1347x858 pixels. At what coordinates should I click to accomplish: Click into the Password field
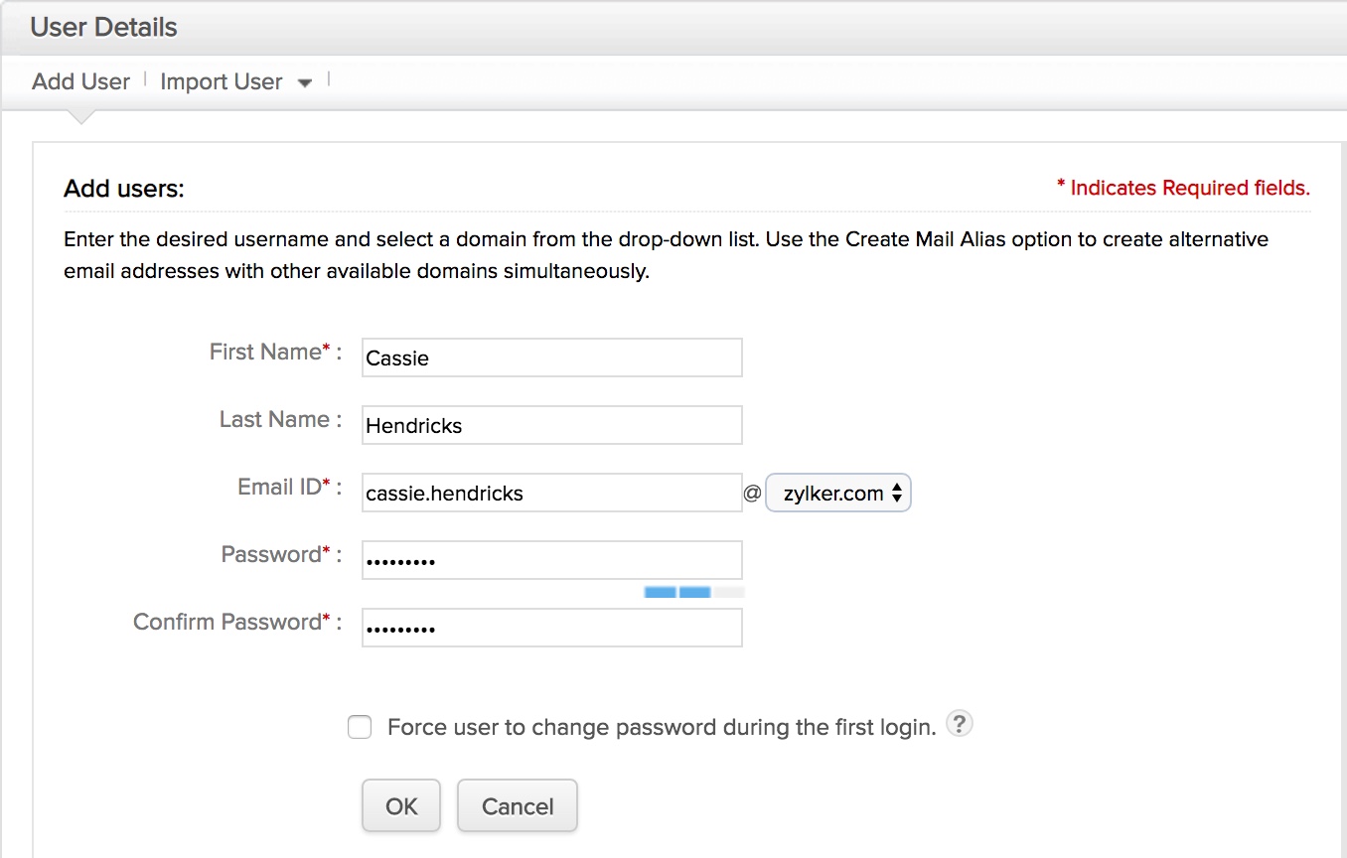[551, 560]
